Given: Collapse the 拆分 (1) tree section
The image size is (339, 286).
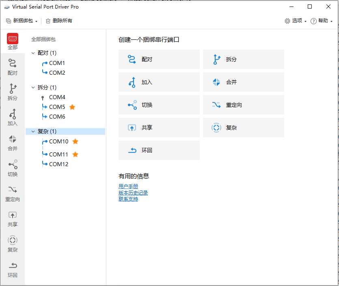Looking at the screenshot, I should (x=33, y=87).
